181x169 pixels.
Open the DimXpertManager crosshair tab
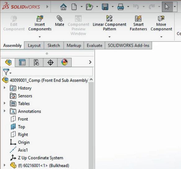pos(50,63)
